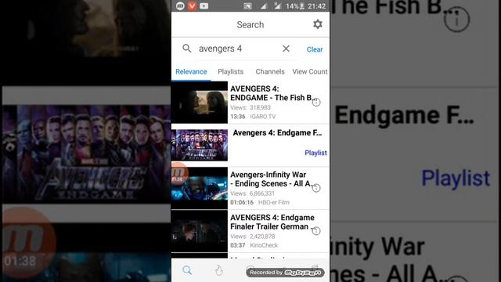
Task: Open the trending flame tab at bottom
Action: tap(219, 270)
